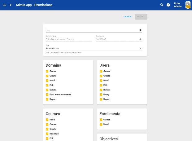Uncheck Domains Owner checkbox

47,71
